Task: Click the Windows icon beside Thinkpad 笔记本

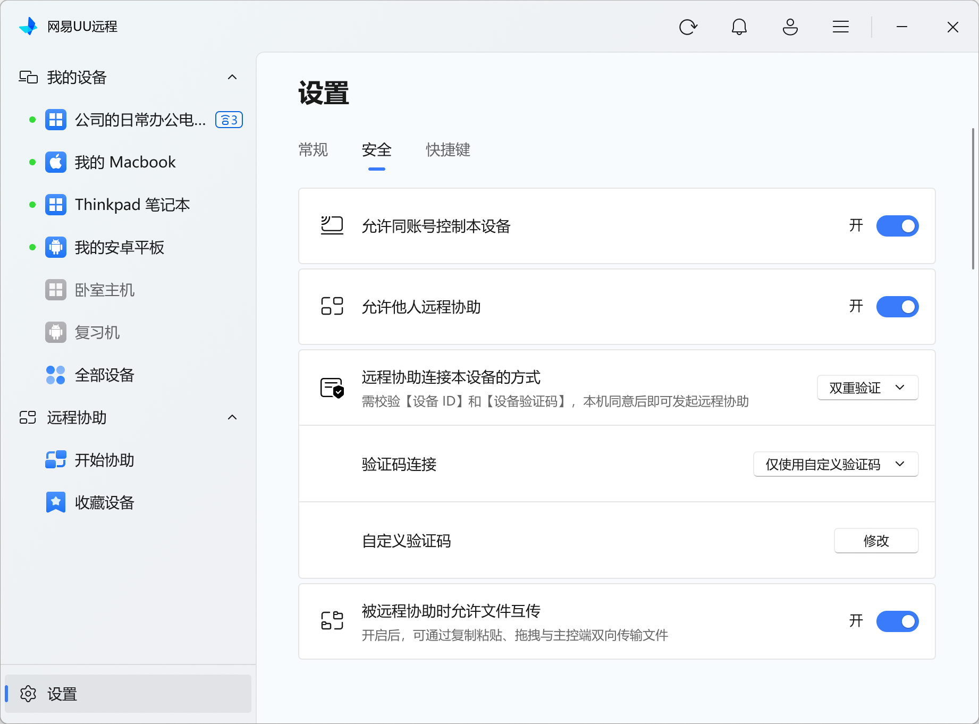Action: coord(56,205)
